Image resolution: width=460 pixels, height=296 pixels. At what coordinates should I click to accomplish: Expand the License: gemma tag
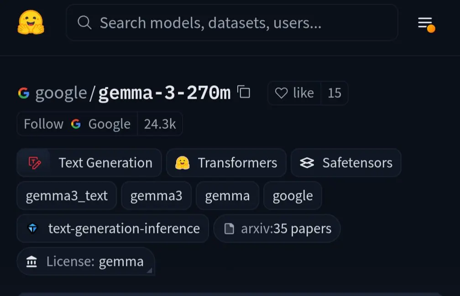click(86, 261)
